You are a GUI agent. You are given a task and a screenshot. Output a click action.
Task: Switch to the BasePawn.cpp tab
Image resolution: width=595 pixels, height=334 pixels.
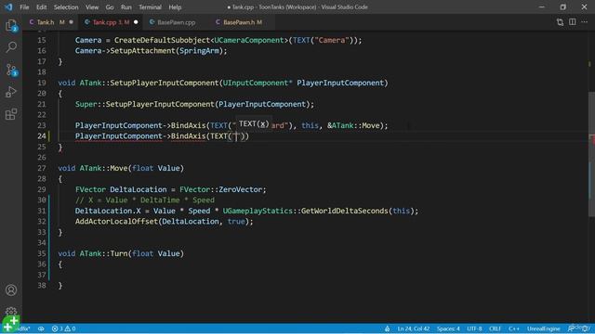click(x=177, y=22)
